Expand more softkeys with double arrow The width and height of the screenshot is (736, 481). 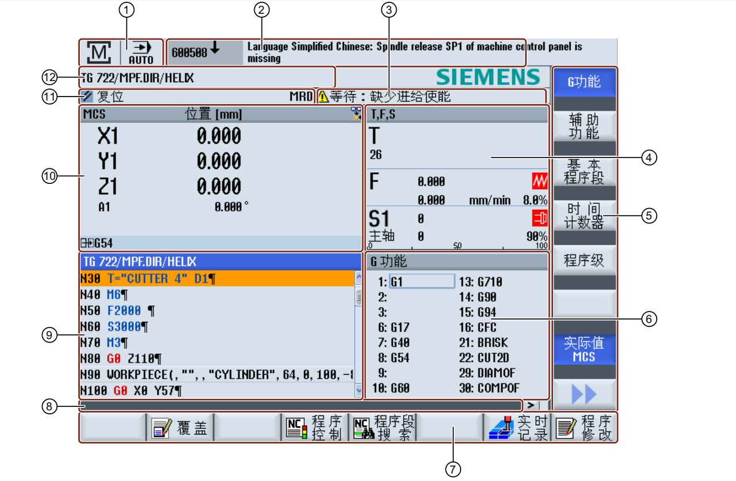click(x=584, y=394)
